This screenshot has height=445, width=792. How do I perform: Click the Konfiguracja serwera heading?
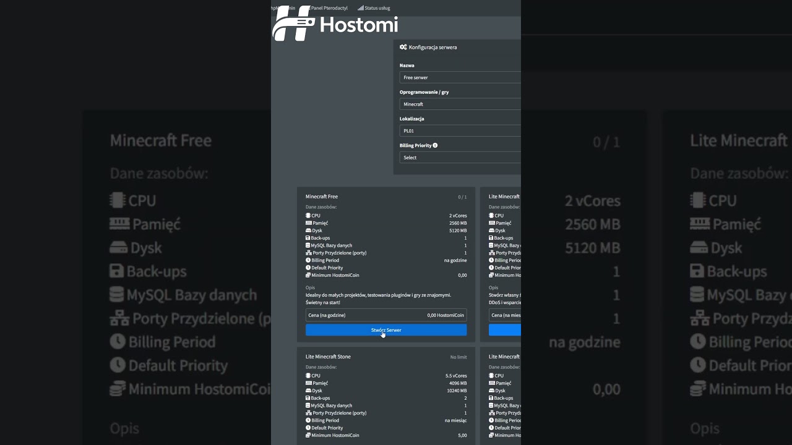click(x=433, y=47)
